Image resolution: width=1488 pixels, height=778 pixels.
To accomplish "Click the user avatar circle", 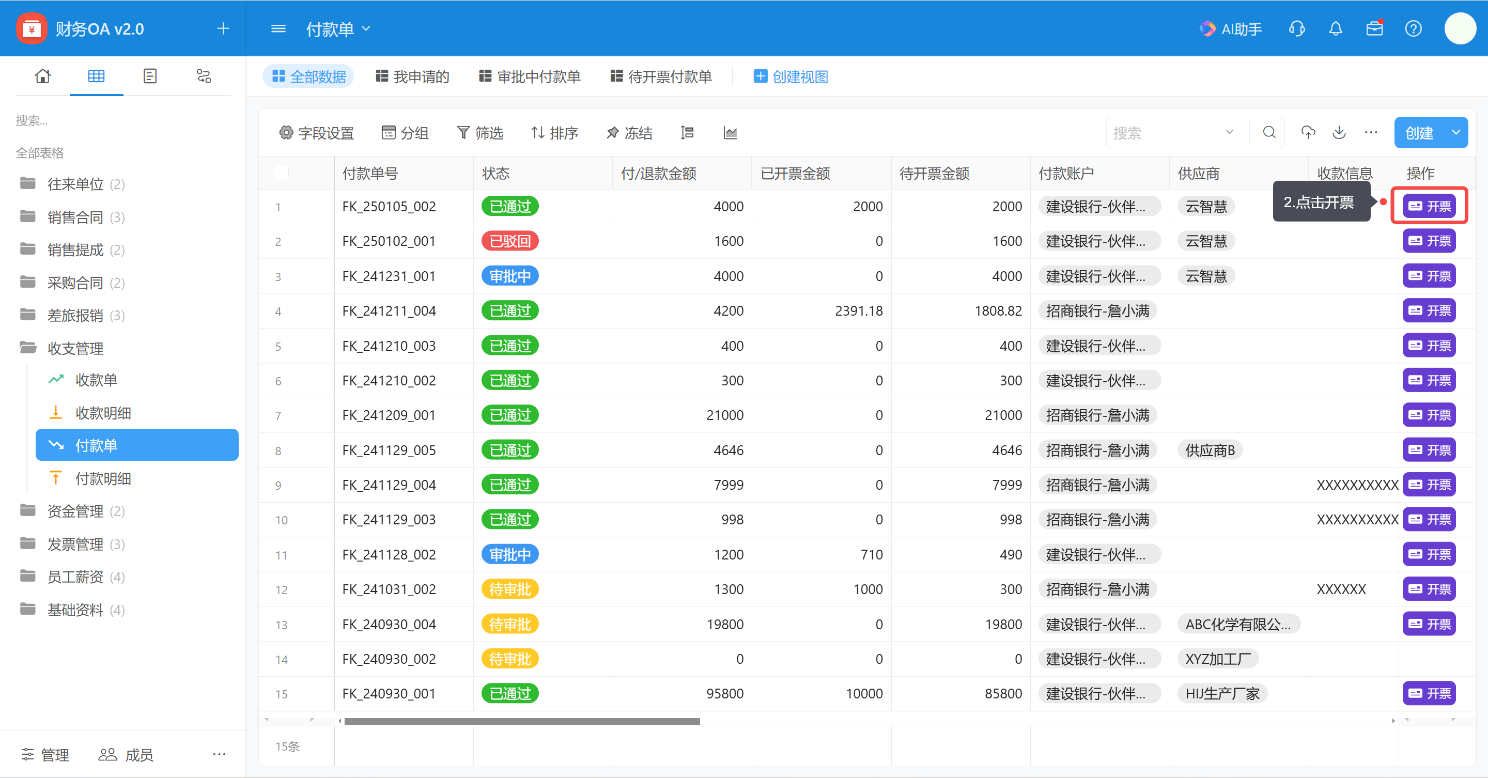I will pos(1460,28).
